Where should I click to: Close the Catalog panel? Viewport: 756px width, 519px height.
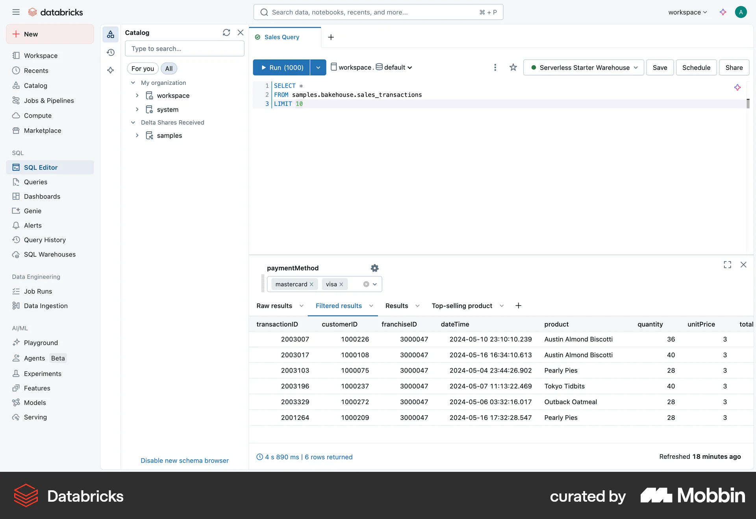pos(241,33)
